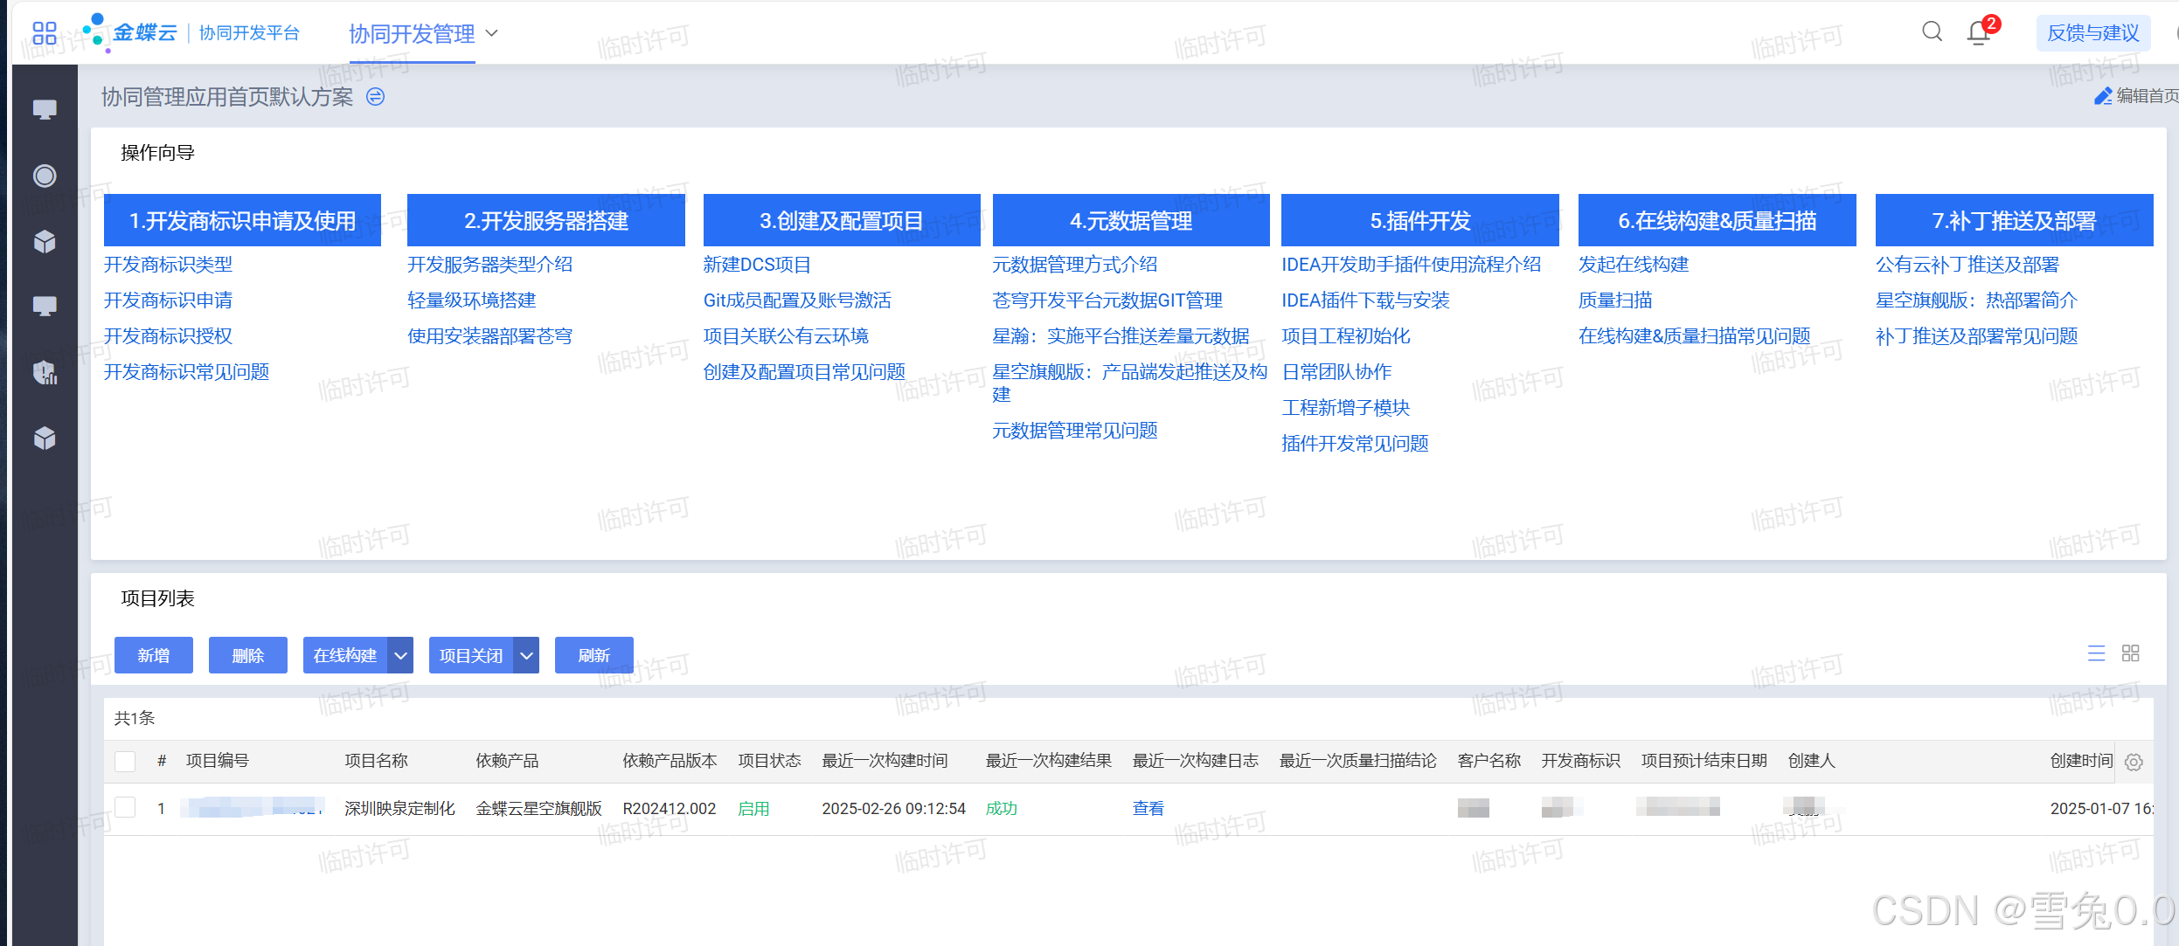Open step 7.补丁推送及部署 header

pos(2015,220)
